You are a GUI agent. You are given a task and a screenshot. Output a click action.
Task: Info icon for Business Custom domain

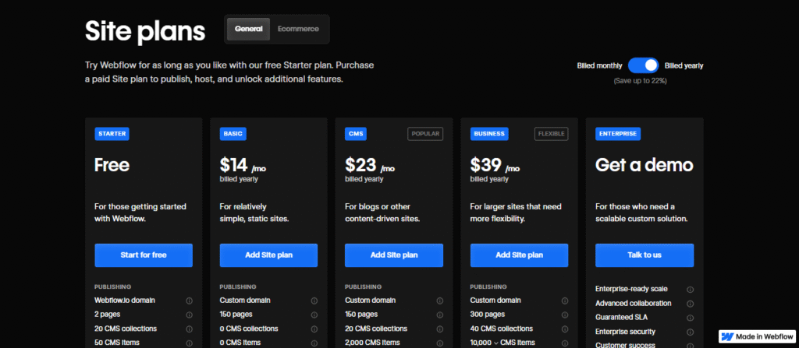[565, 301]
